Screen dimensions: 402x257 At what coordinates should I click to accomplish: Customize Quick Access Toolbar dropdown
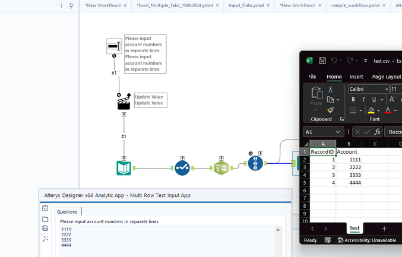pos(366,61)
